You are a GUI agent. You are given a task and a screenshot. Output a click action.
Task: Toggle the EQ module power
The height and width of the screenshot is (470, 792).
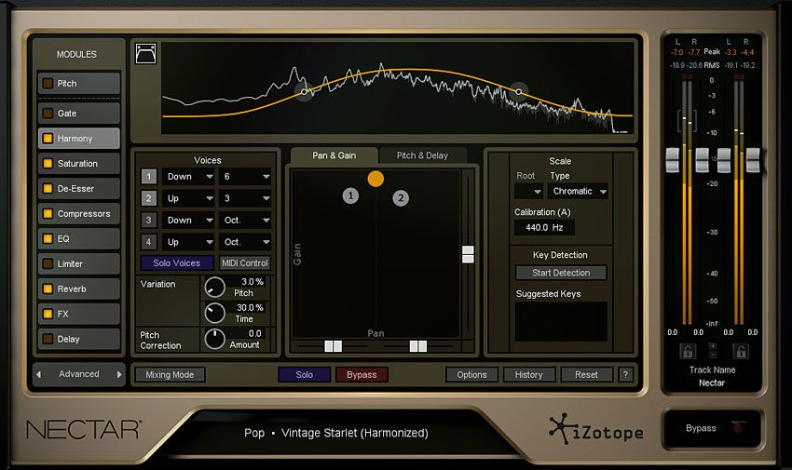tap(48, 238)
